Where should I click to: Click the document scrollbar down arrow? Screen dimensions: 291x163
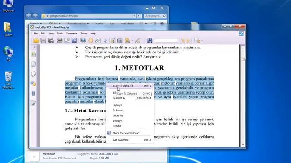pyautogui.click(x=243, y=145)
